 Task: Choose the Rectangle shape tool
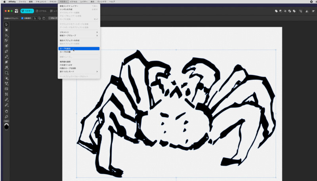7,73
